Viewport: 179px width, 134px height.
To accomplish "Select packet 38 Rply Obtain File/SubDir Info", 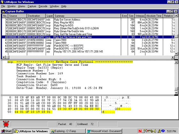I will click(88, 31).
